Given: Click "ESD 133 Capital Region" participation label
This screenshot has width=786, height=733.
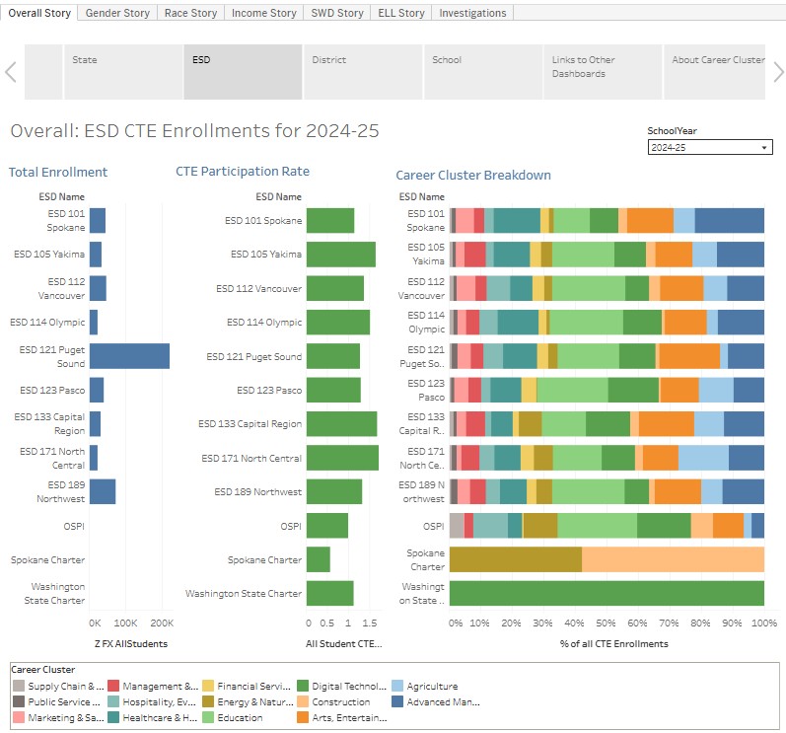Looking at the screenshot, I should point(250,423).
